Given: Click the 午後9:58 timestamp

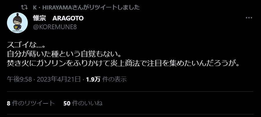Looking at the screenshot, I should 19,79.
